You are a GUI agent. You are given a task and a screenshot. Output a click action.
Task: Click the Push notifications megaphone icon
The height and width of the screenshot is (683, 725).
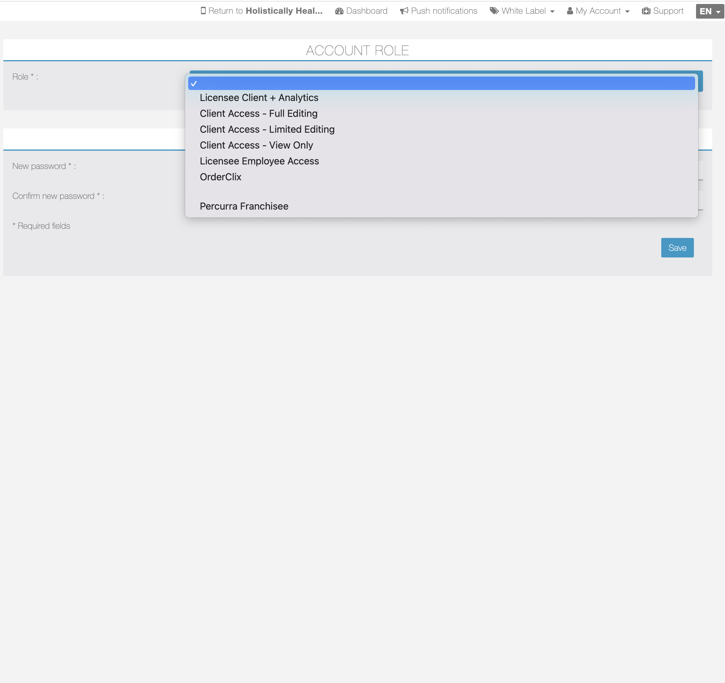pyautogui.click(x=404, y=11)
